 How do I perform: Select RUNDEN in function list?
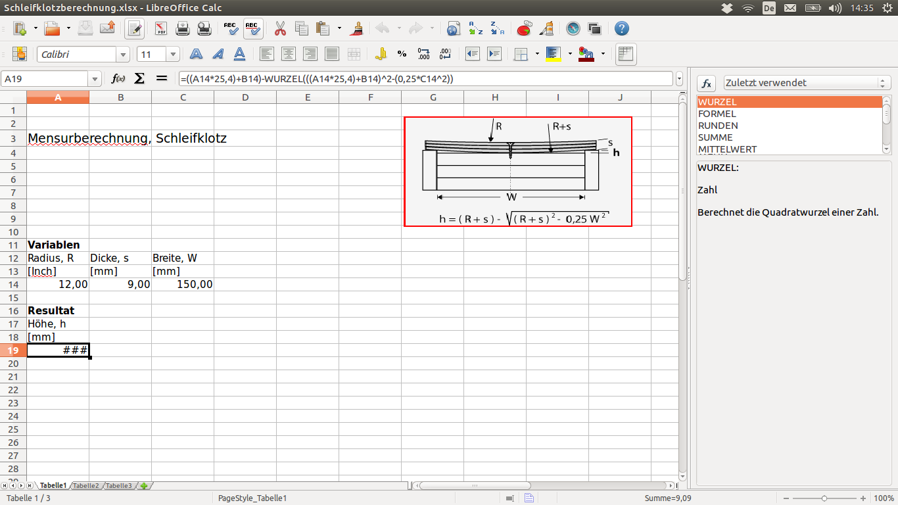click(x=790, y=126)
